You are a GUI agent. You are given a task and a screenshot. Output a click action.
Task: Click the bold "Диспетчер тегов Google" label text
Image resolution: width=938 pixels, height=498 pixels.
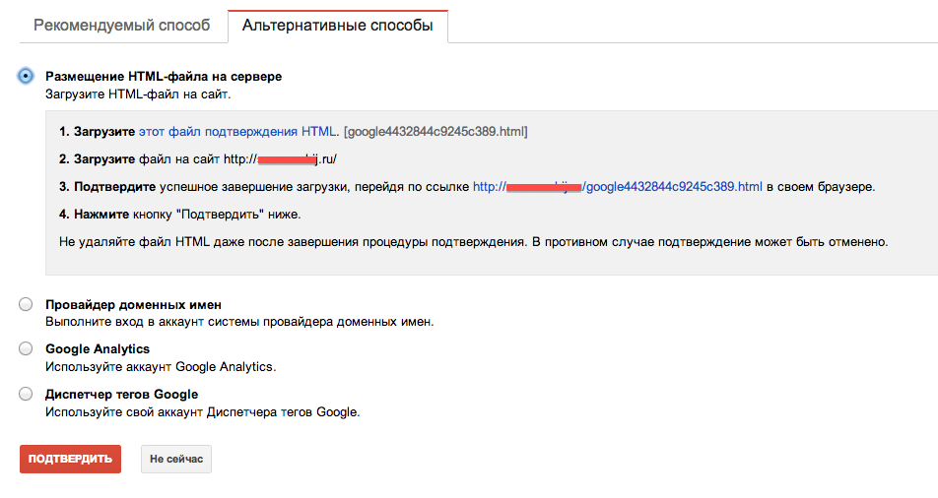click(122, 394)
